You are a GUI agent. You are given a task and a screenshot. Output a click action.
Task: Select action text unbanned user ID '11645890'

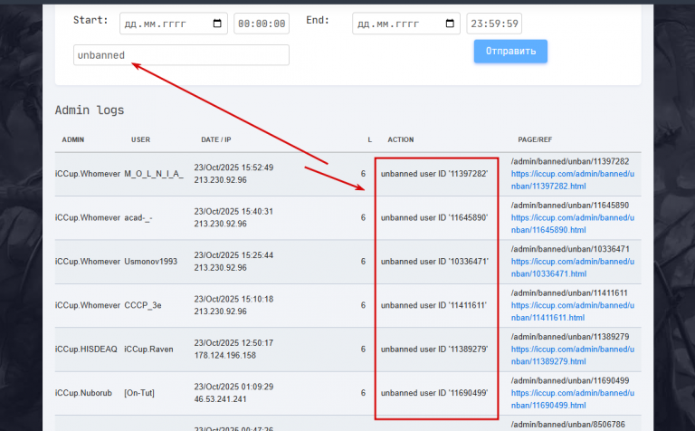pyautogui.click(x=434, y=217)
